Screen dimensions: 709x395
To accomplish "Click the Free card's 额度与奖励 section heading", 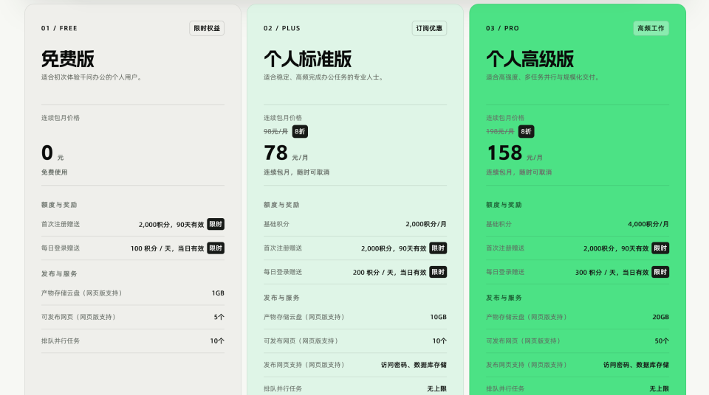I will point(59,204).
